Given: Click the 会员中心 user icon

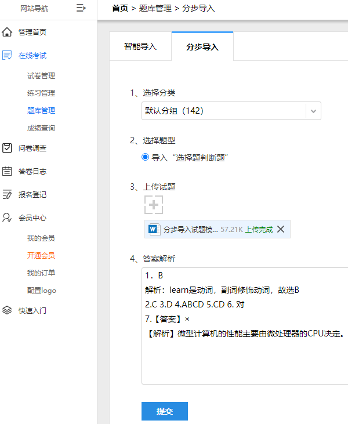Looking at the screenshot, I should [x=7, y=218].
